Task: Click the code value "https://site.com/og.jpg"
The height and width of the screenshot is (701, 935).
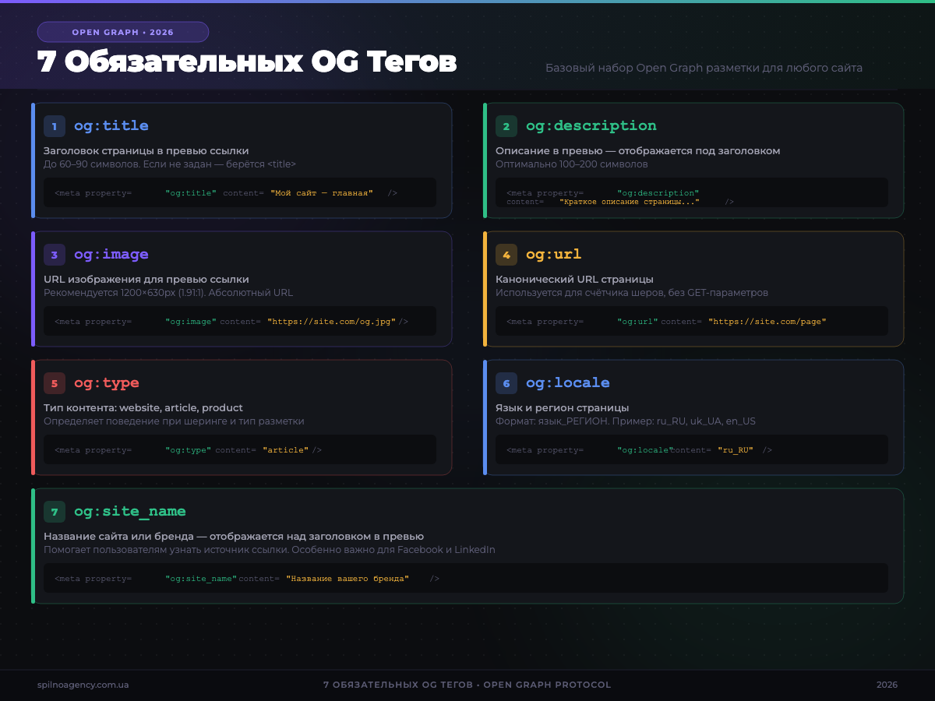Action: (332, 321)
